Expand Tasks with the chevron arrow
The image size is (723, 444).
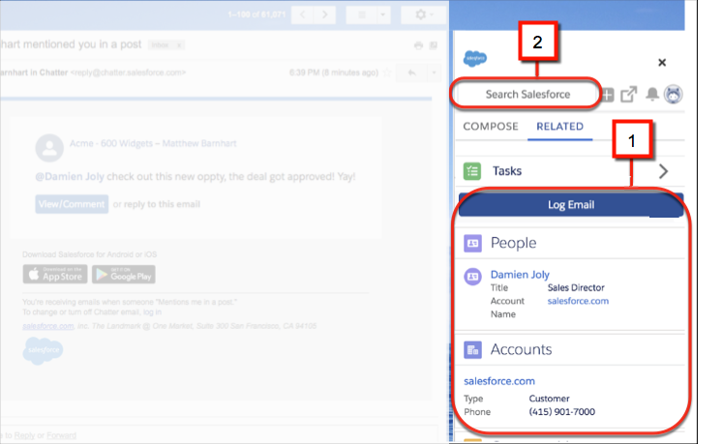[x=663, y=171]
